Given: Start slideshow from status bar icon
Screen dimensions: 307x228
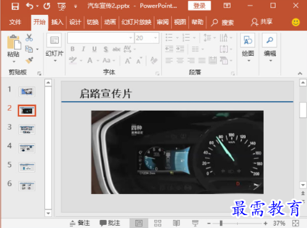Looking at the screenshot, I should (x=195, y=223).
